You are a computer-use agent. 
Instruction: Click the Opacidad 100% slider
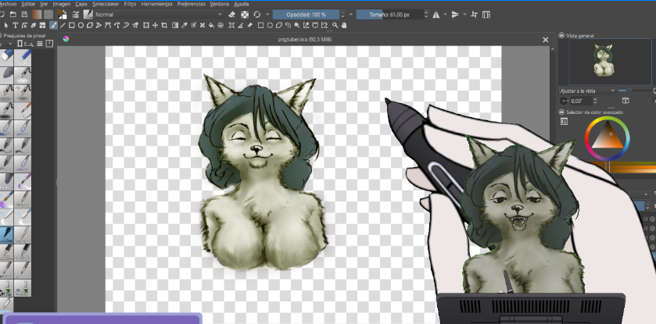click(x=306, y=15)
